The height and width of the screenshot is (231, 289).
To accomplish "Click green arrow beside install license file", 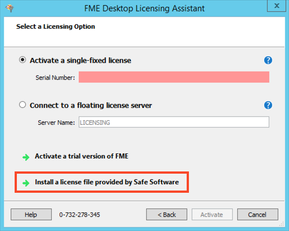I will [x=26, y=183].
